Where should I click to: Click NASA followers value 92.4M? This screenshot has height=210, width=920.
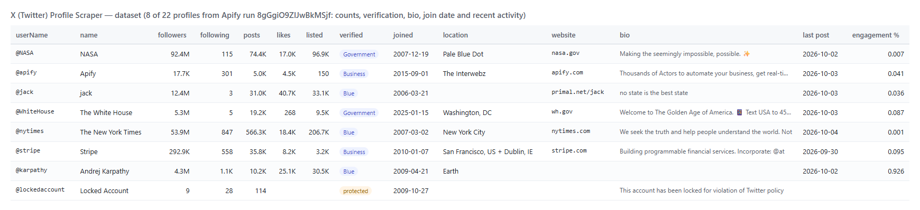[180, 54]
